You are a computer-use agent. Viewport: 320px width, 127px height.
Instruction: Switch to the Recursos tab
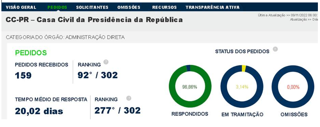pyautogui.click(x=164, y=7)
